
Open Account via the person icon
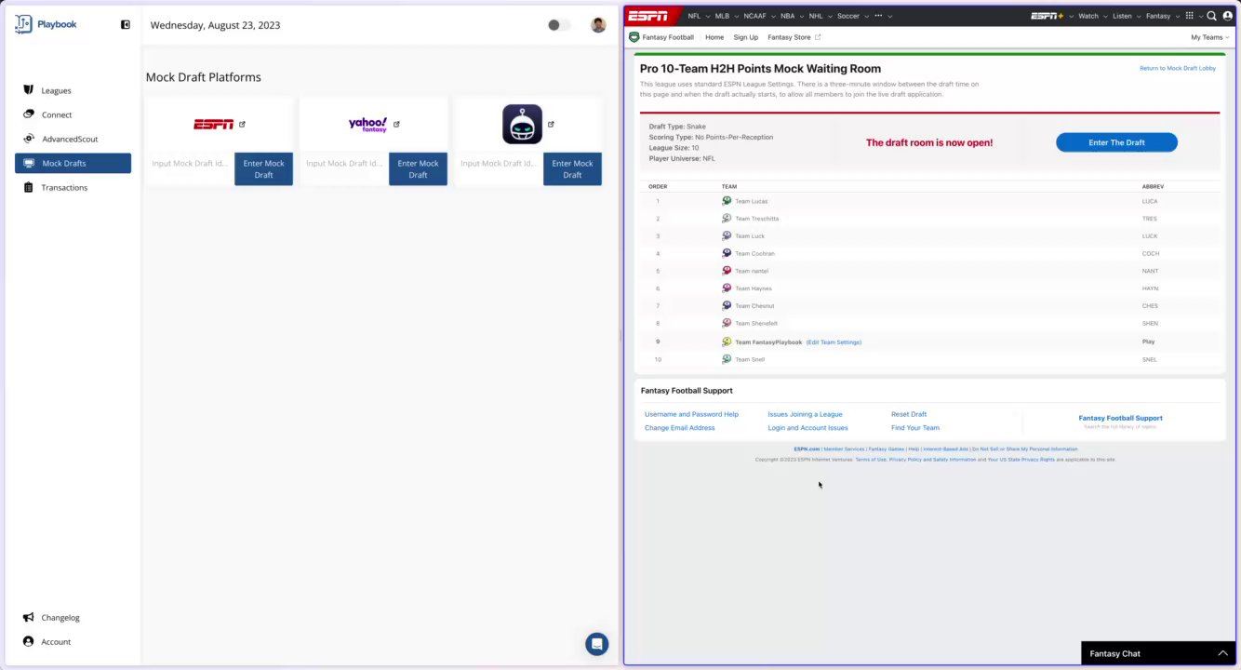29,641
